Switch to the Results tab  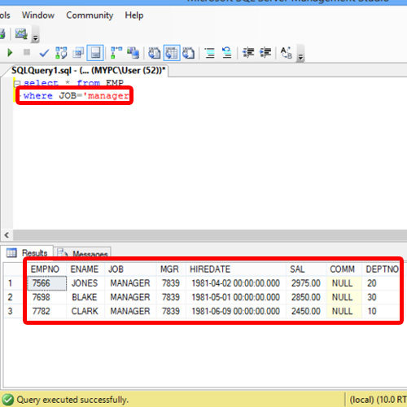click(x=27, y=252)
